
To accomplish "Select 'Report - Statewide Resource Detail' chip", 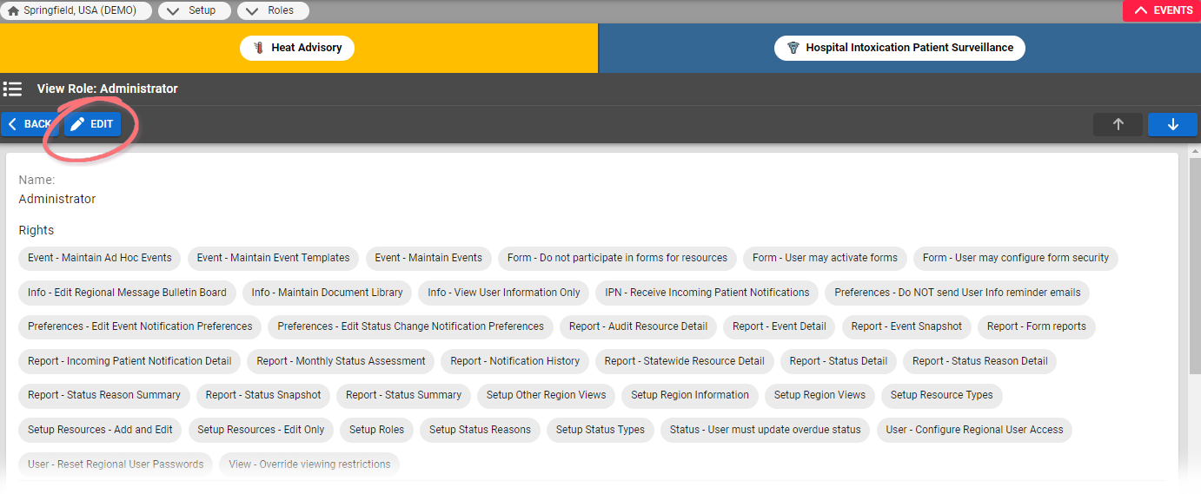I will pos(685,361).
